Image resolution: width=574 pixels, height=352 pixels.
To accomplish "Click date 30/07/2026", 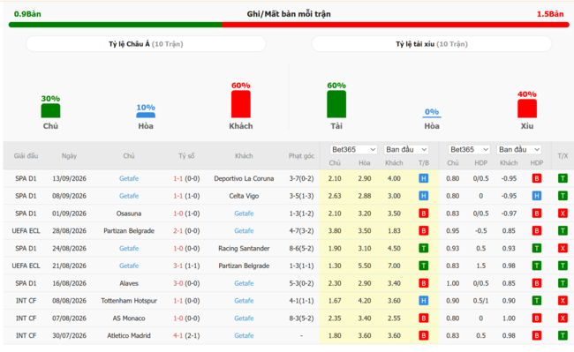I will click(69, 335).
